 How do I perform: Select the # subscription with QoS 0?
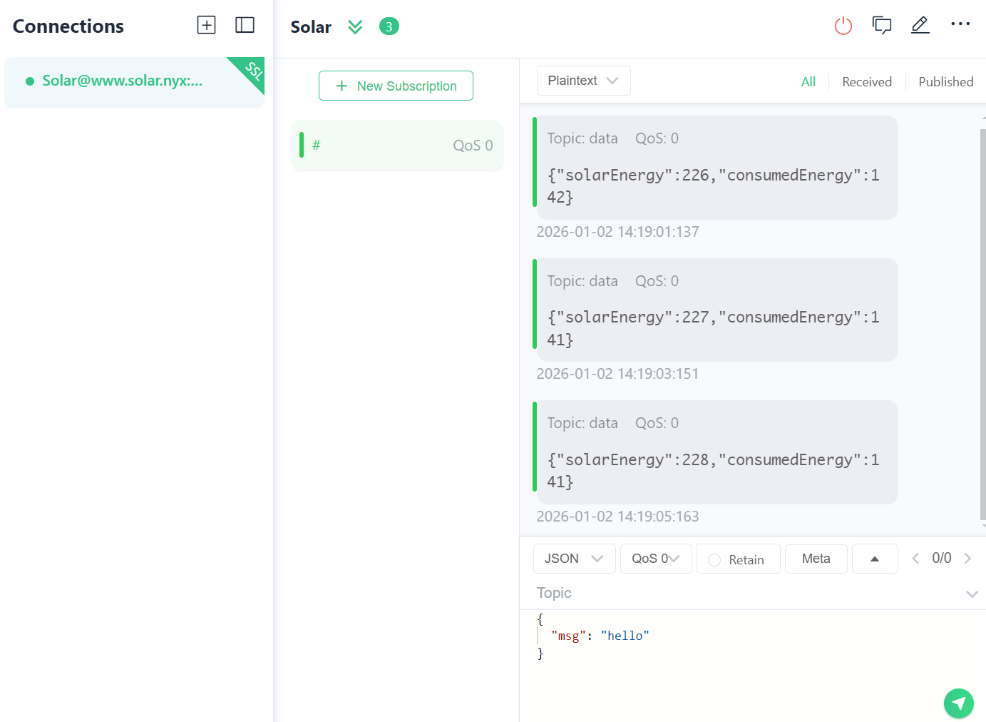point(397,145)
